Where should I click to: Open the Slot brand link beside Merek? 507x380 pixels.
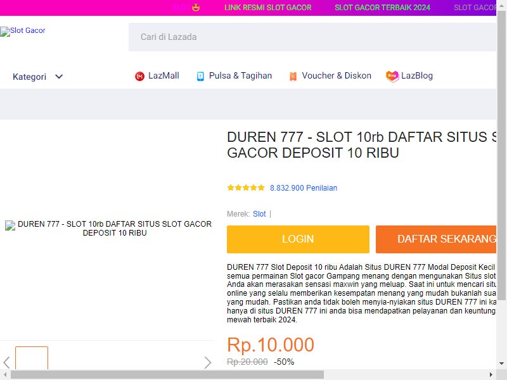coord(259,214)
